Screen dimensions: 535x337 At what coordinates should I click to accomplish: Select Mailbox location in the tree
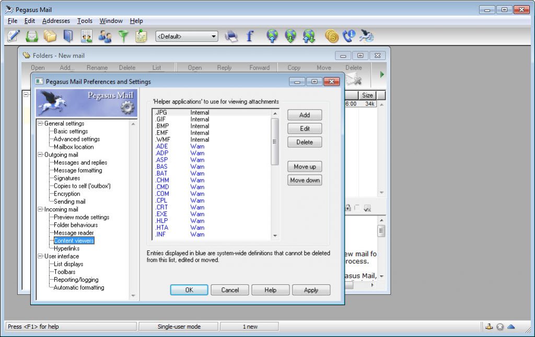[74, 147]
